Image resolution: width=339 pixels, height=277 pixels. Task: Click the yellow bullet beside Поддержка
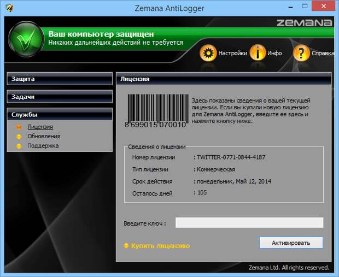coord(19,146)
